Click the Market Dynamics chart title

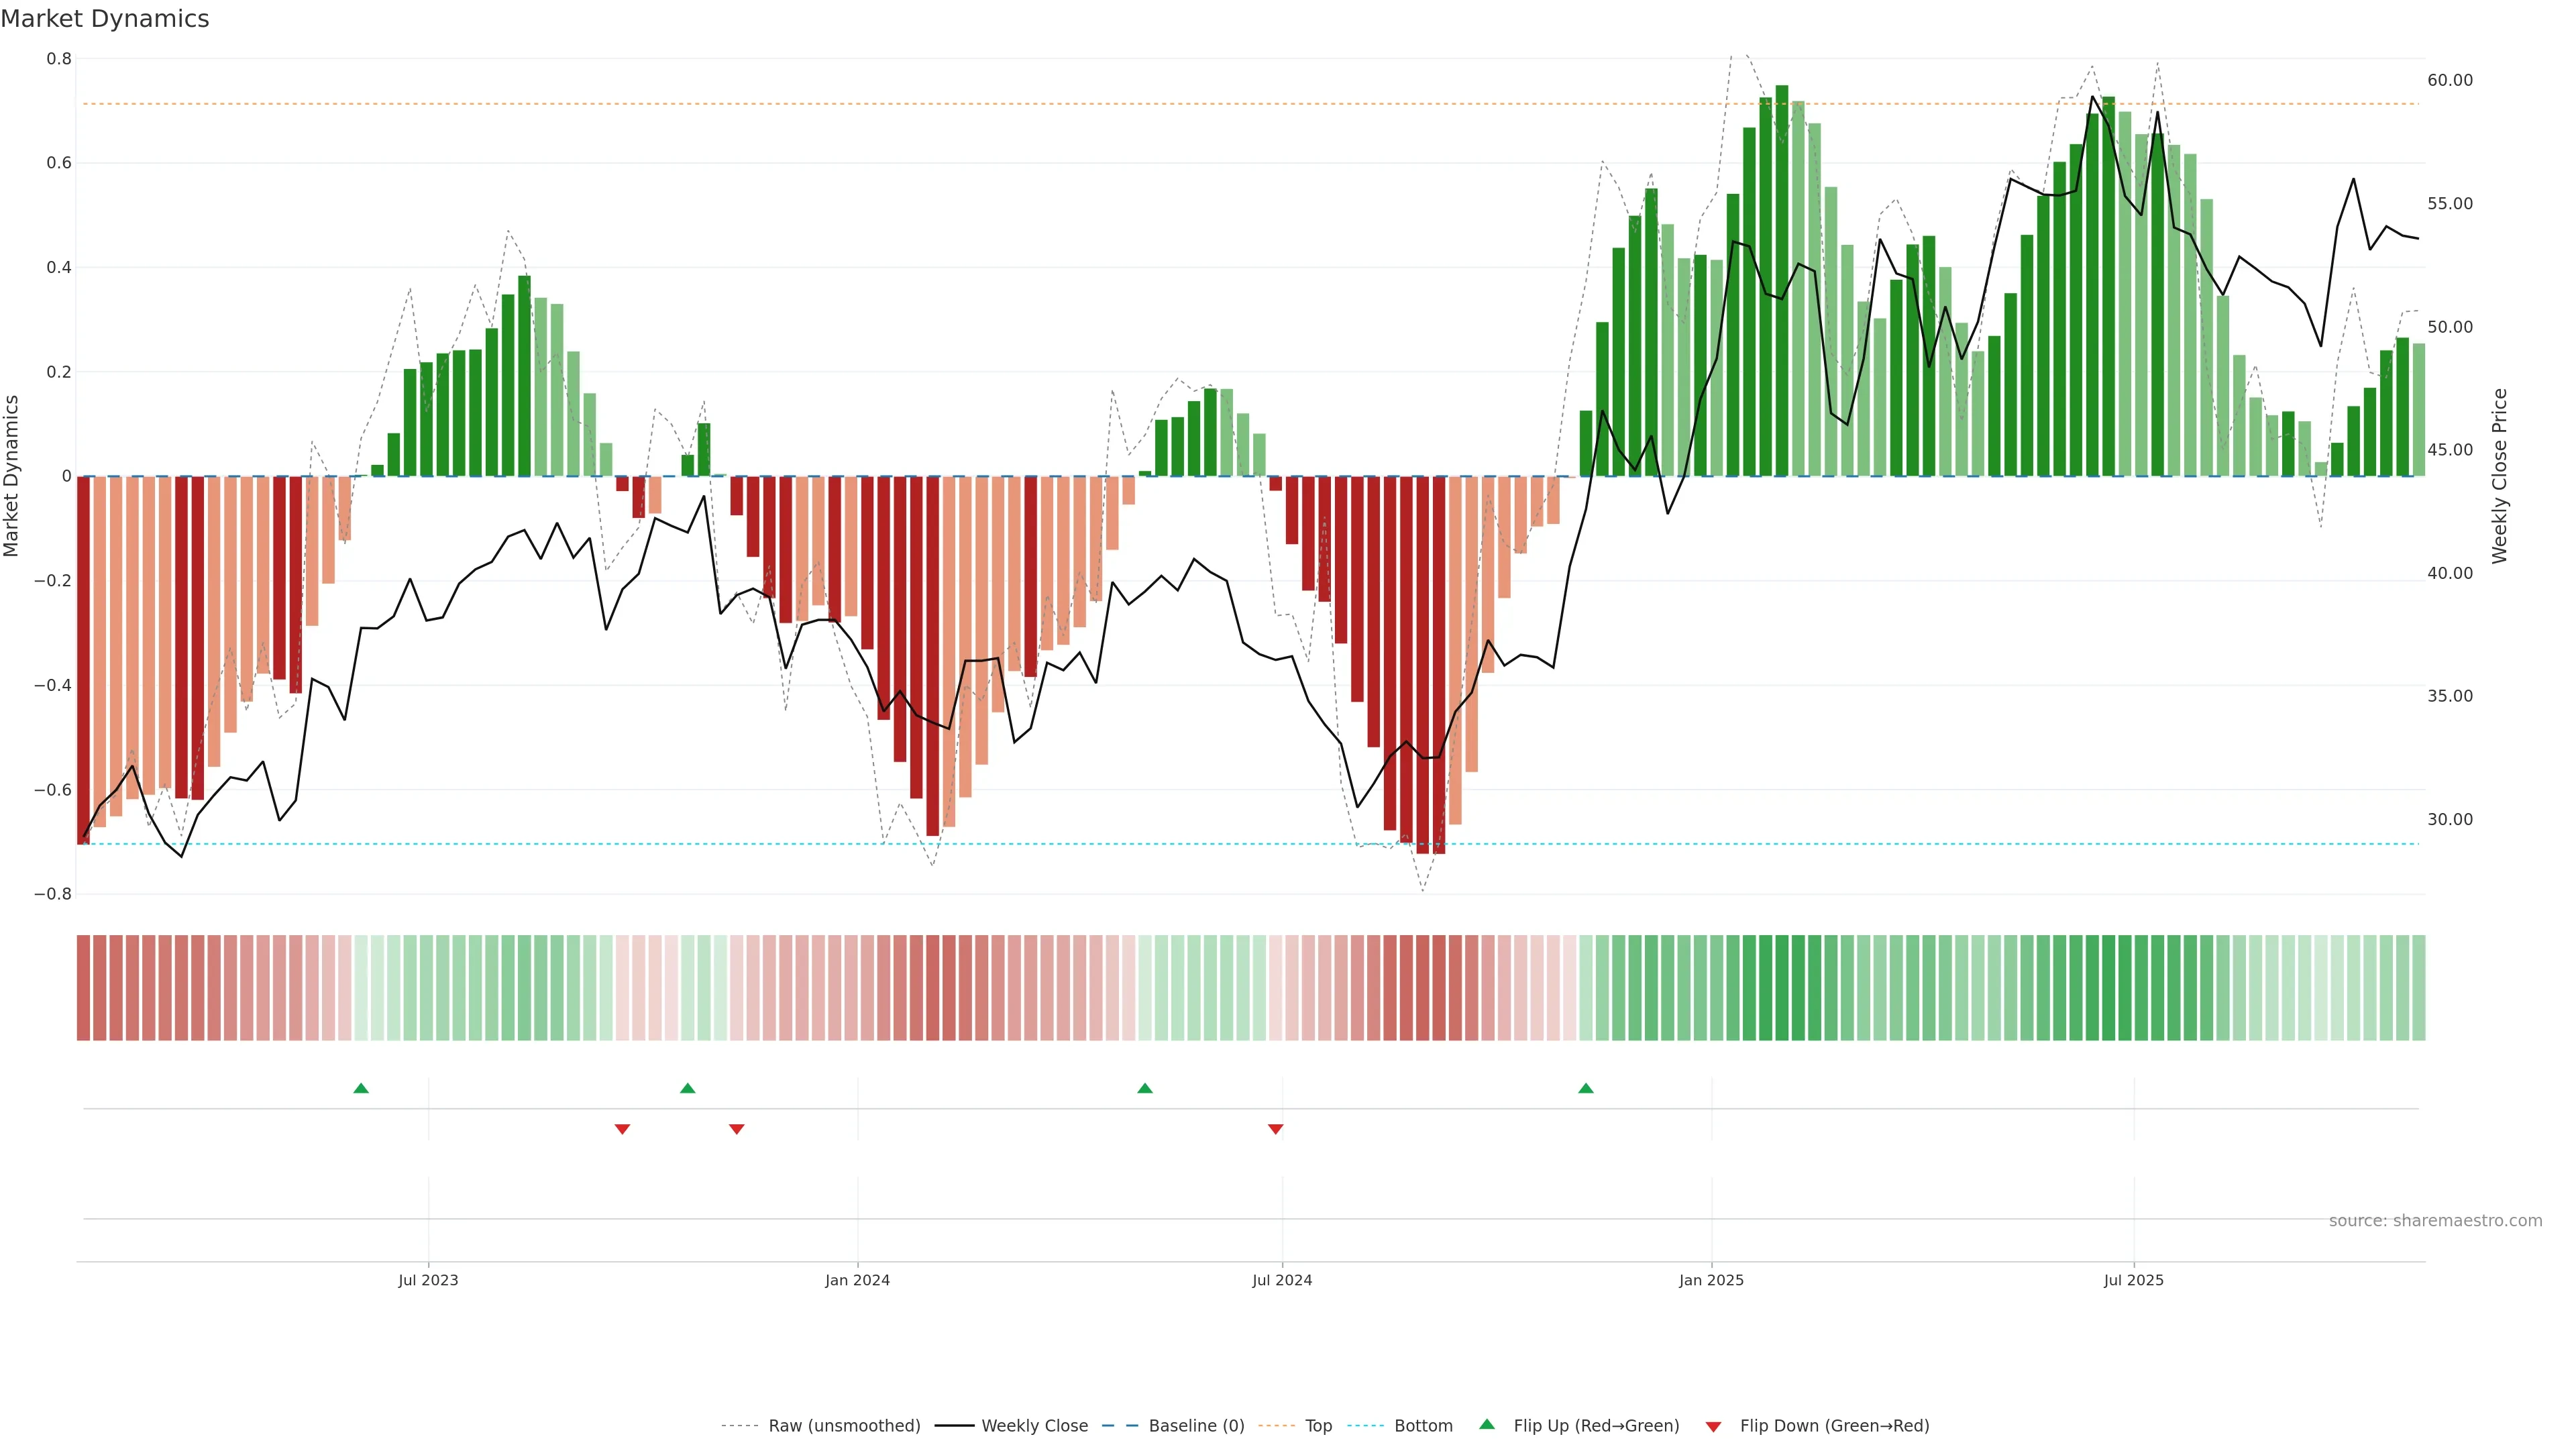click(105, 19)
